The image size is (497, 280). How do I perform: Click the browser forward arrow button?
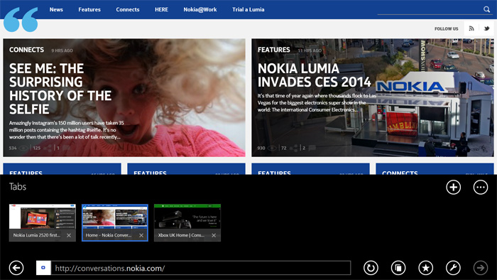[x=481, y=268]
